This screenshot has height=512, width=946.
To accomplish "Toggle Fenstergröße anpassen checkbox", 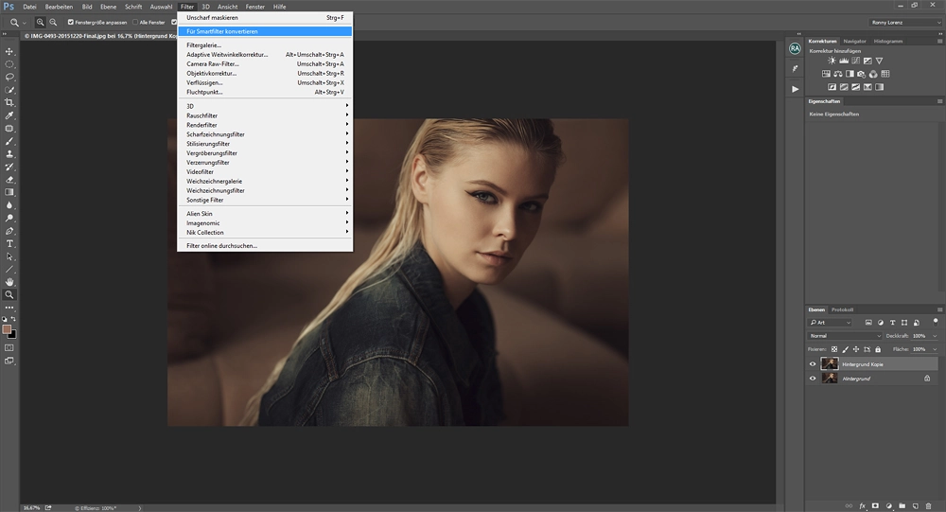I will point(71,23).
